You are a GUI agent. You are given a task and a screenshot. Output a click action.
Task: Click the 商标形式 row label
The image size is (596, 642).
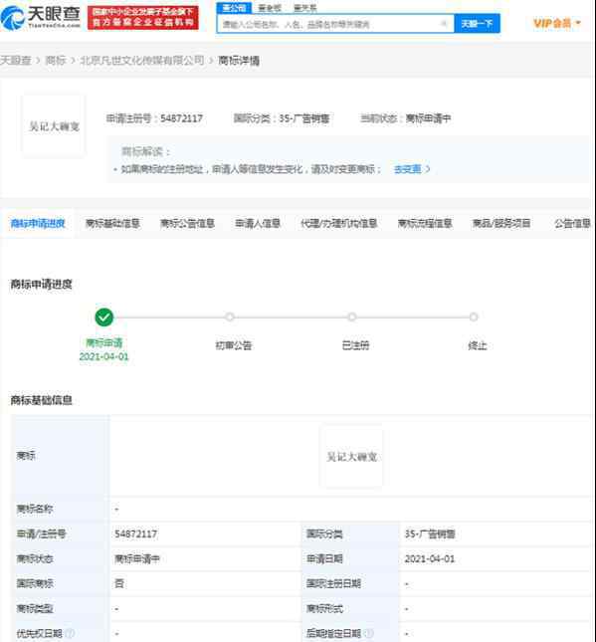(x=324, y=609)
